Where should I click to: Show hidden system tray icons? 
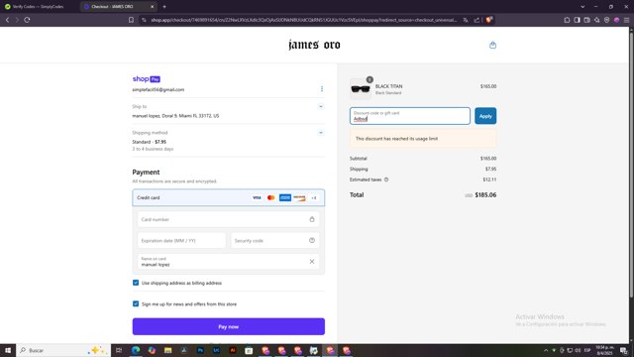pos(546,350)
